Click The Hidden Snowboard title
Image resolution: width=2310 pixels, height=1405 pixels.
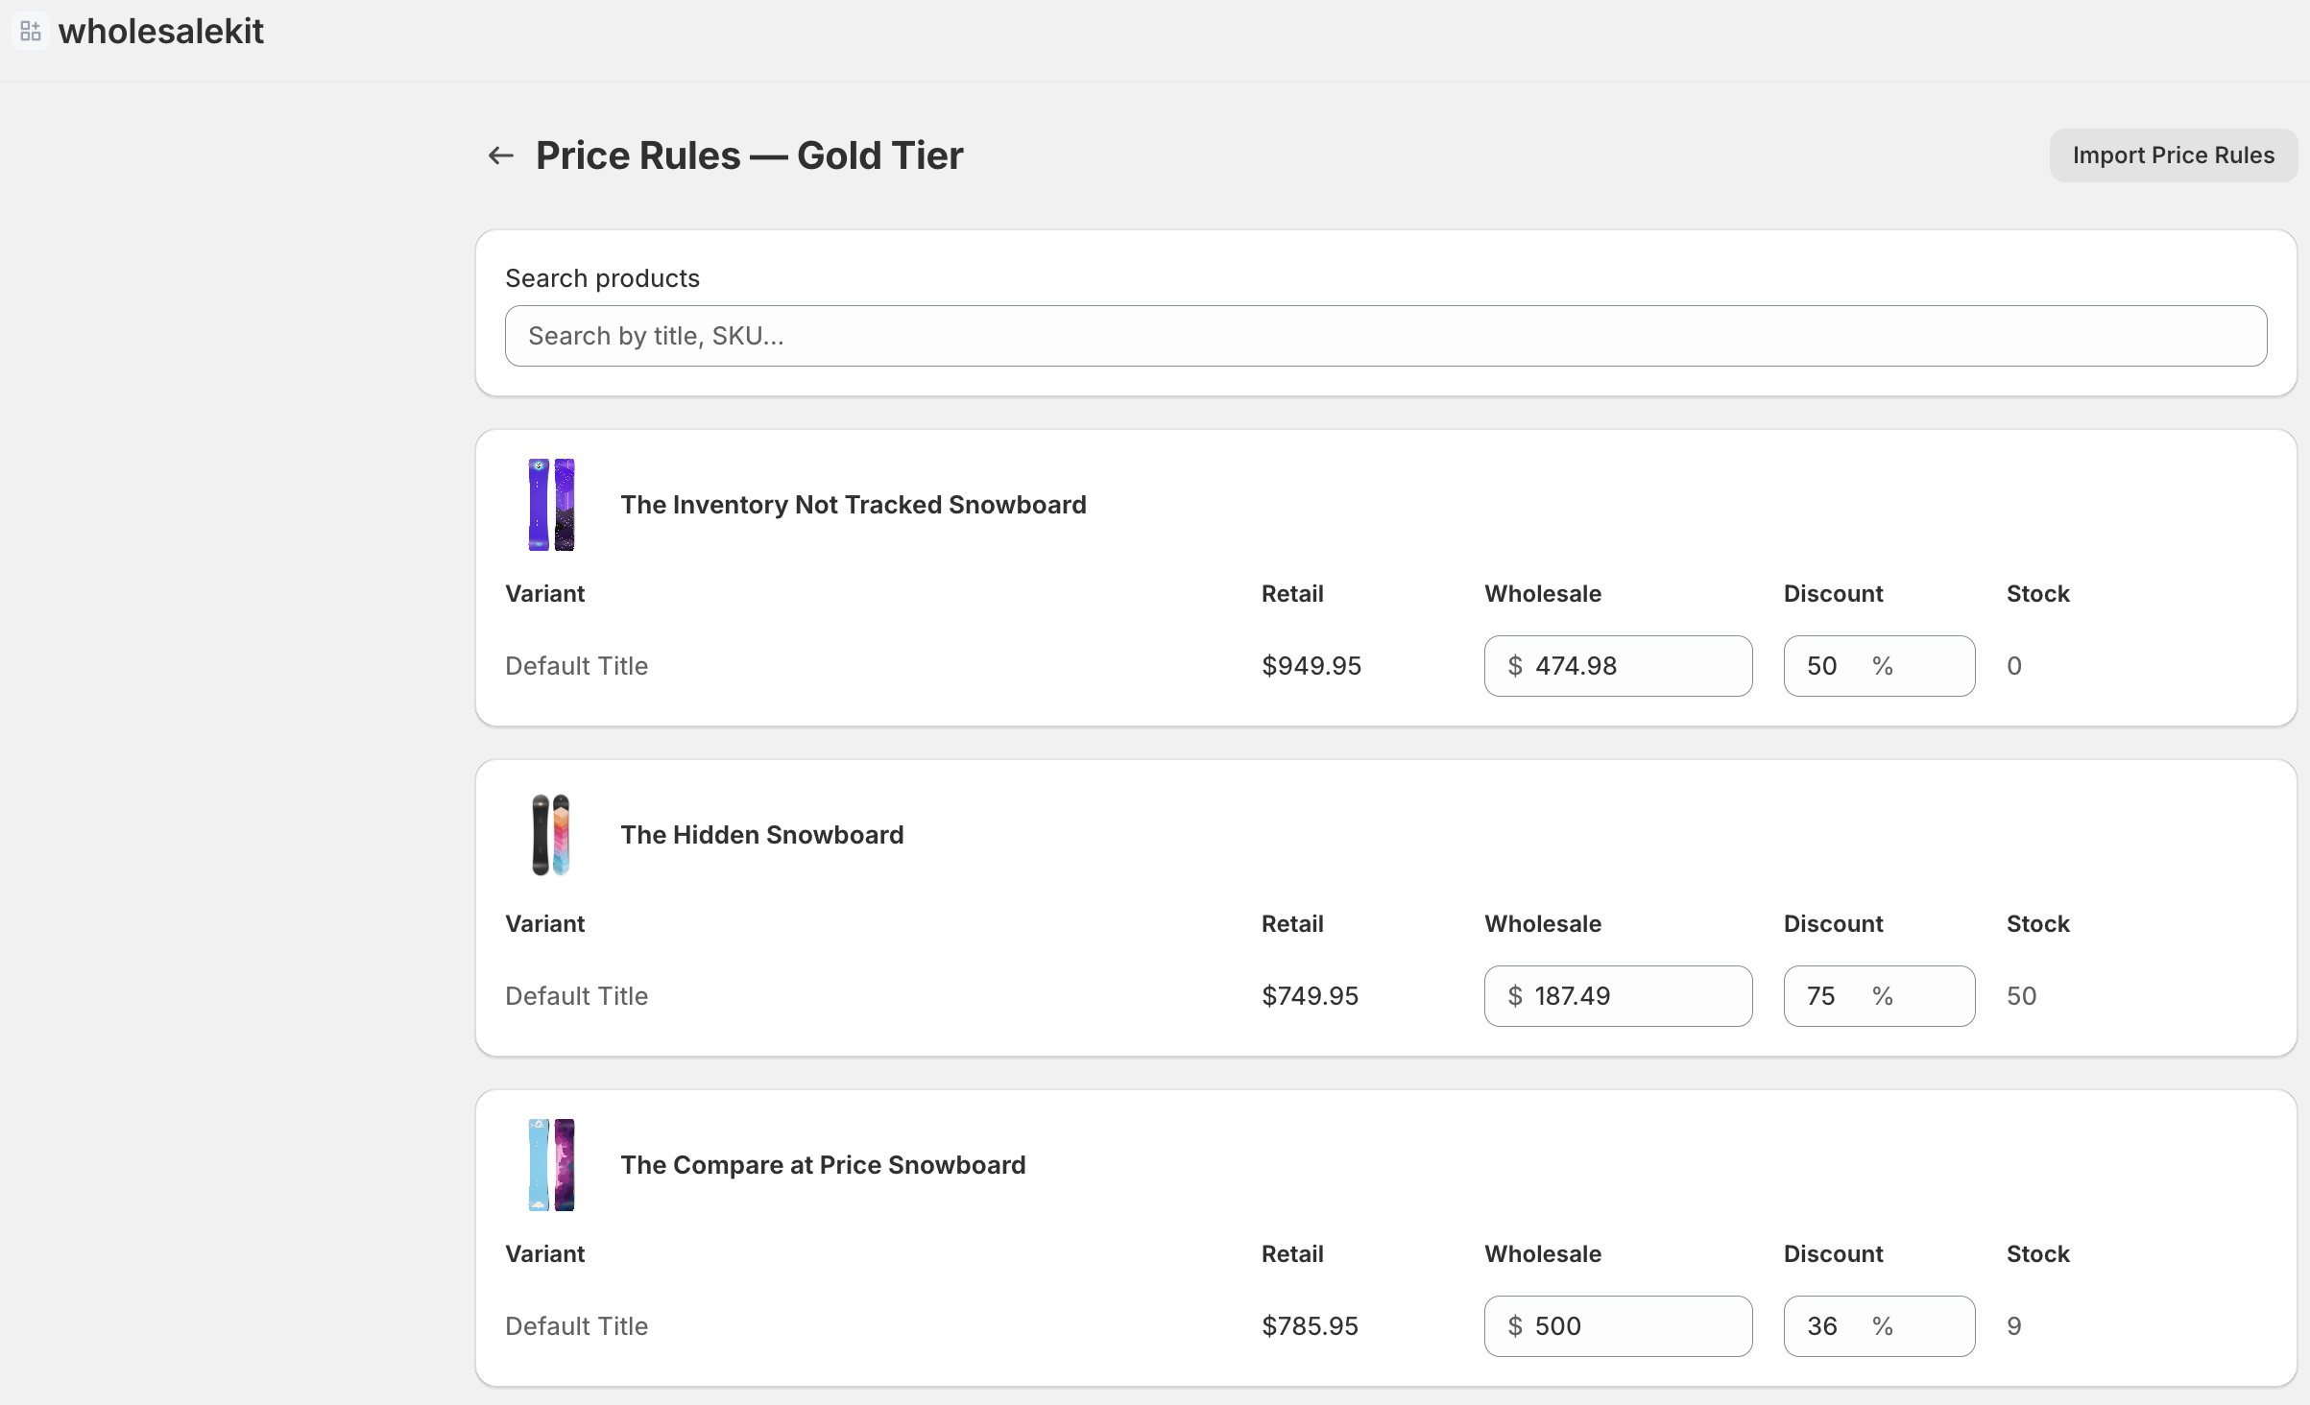(762, 835)
